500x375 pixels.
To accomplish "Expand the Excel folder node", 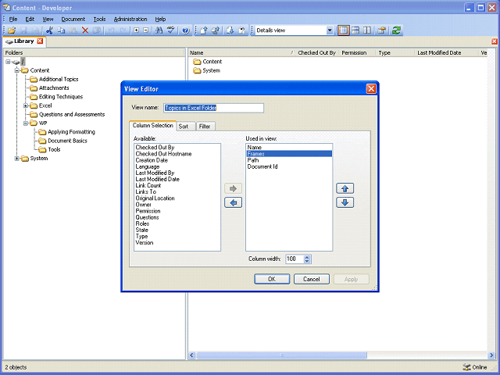I will [26, 105].
